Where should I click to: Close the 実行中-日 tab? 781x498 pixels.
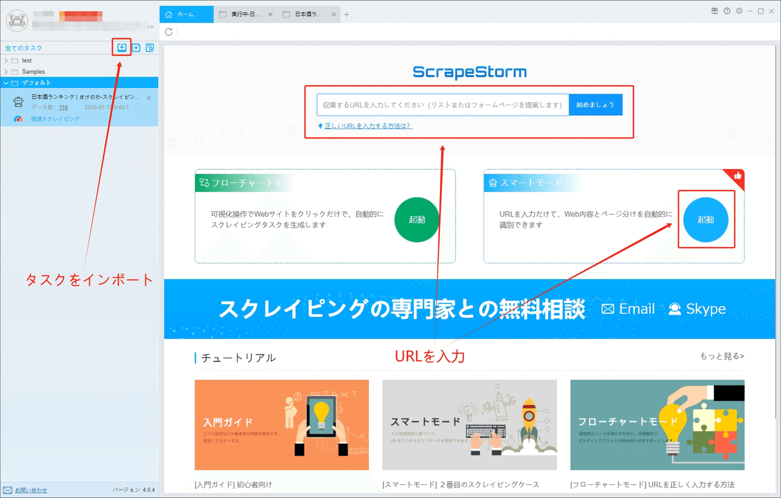point(270,14)
